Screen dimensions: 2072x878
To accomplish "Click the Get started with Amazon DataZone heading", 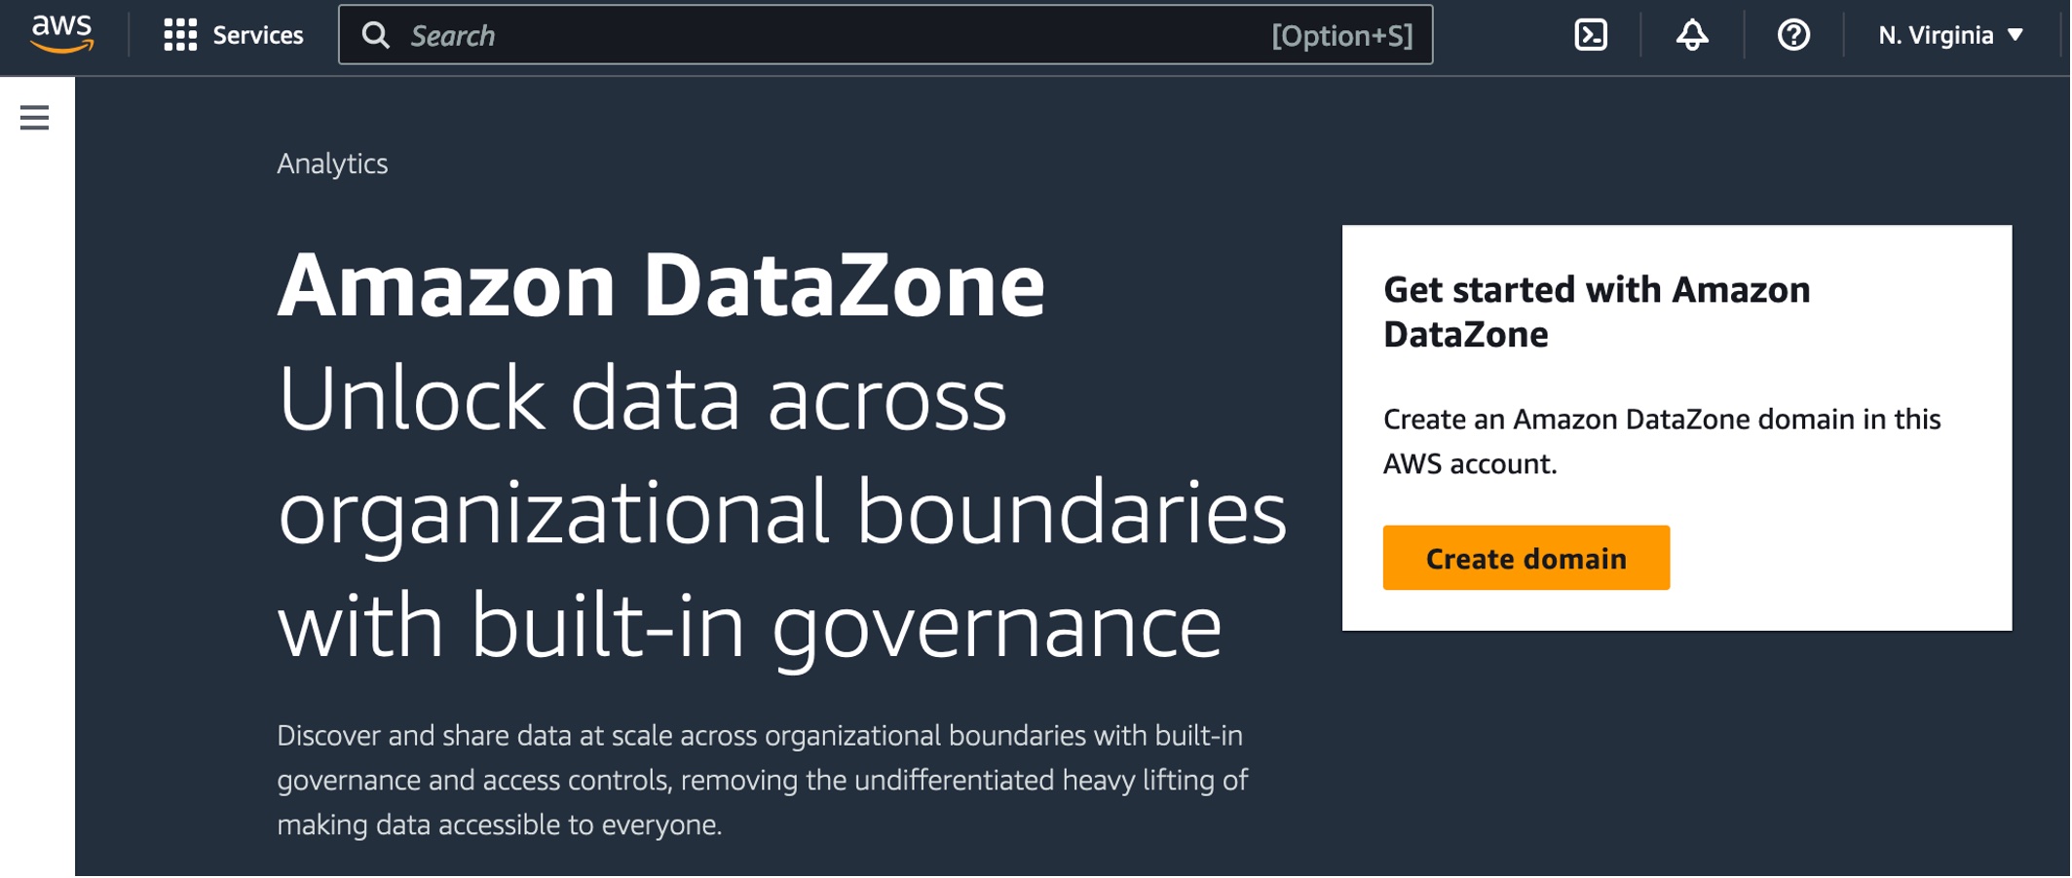I will pyautogui.click(x=1596, y=311).
